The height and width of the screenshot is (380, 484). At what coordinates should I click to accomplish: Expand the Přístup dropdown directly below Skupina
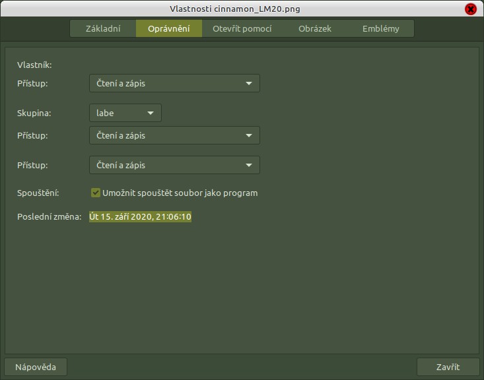coord(174,135)
